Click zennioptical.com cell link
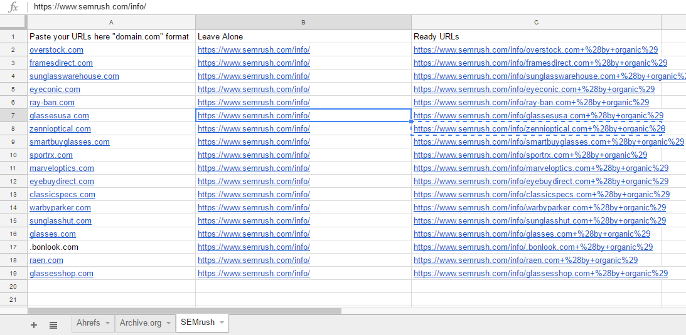Viewport: 686px width, 335px height. point(60,129)
